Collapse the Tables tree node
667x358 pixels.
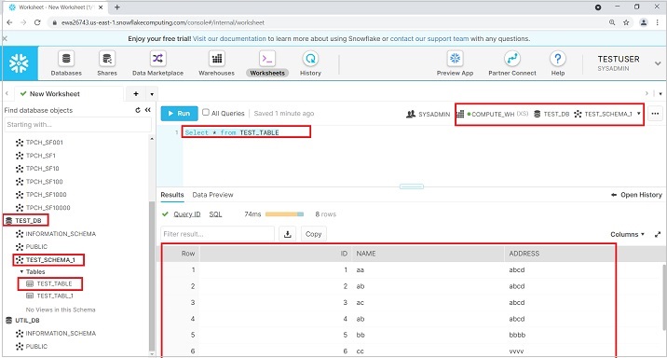click(x=21, y=271)
